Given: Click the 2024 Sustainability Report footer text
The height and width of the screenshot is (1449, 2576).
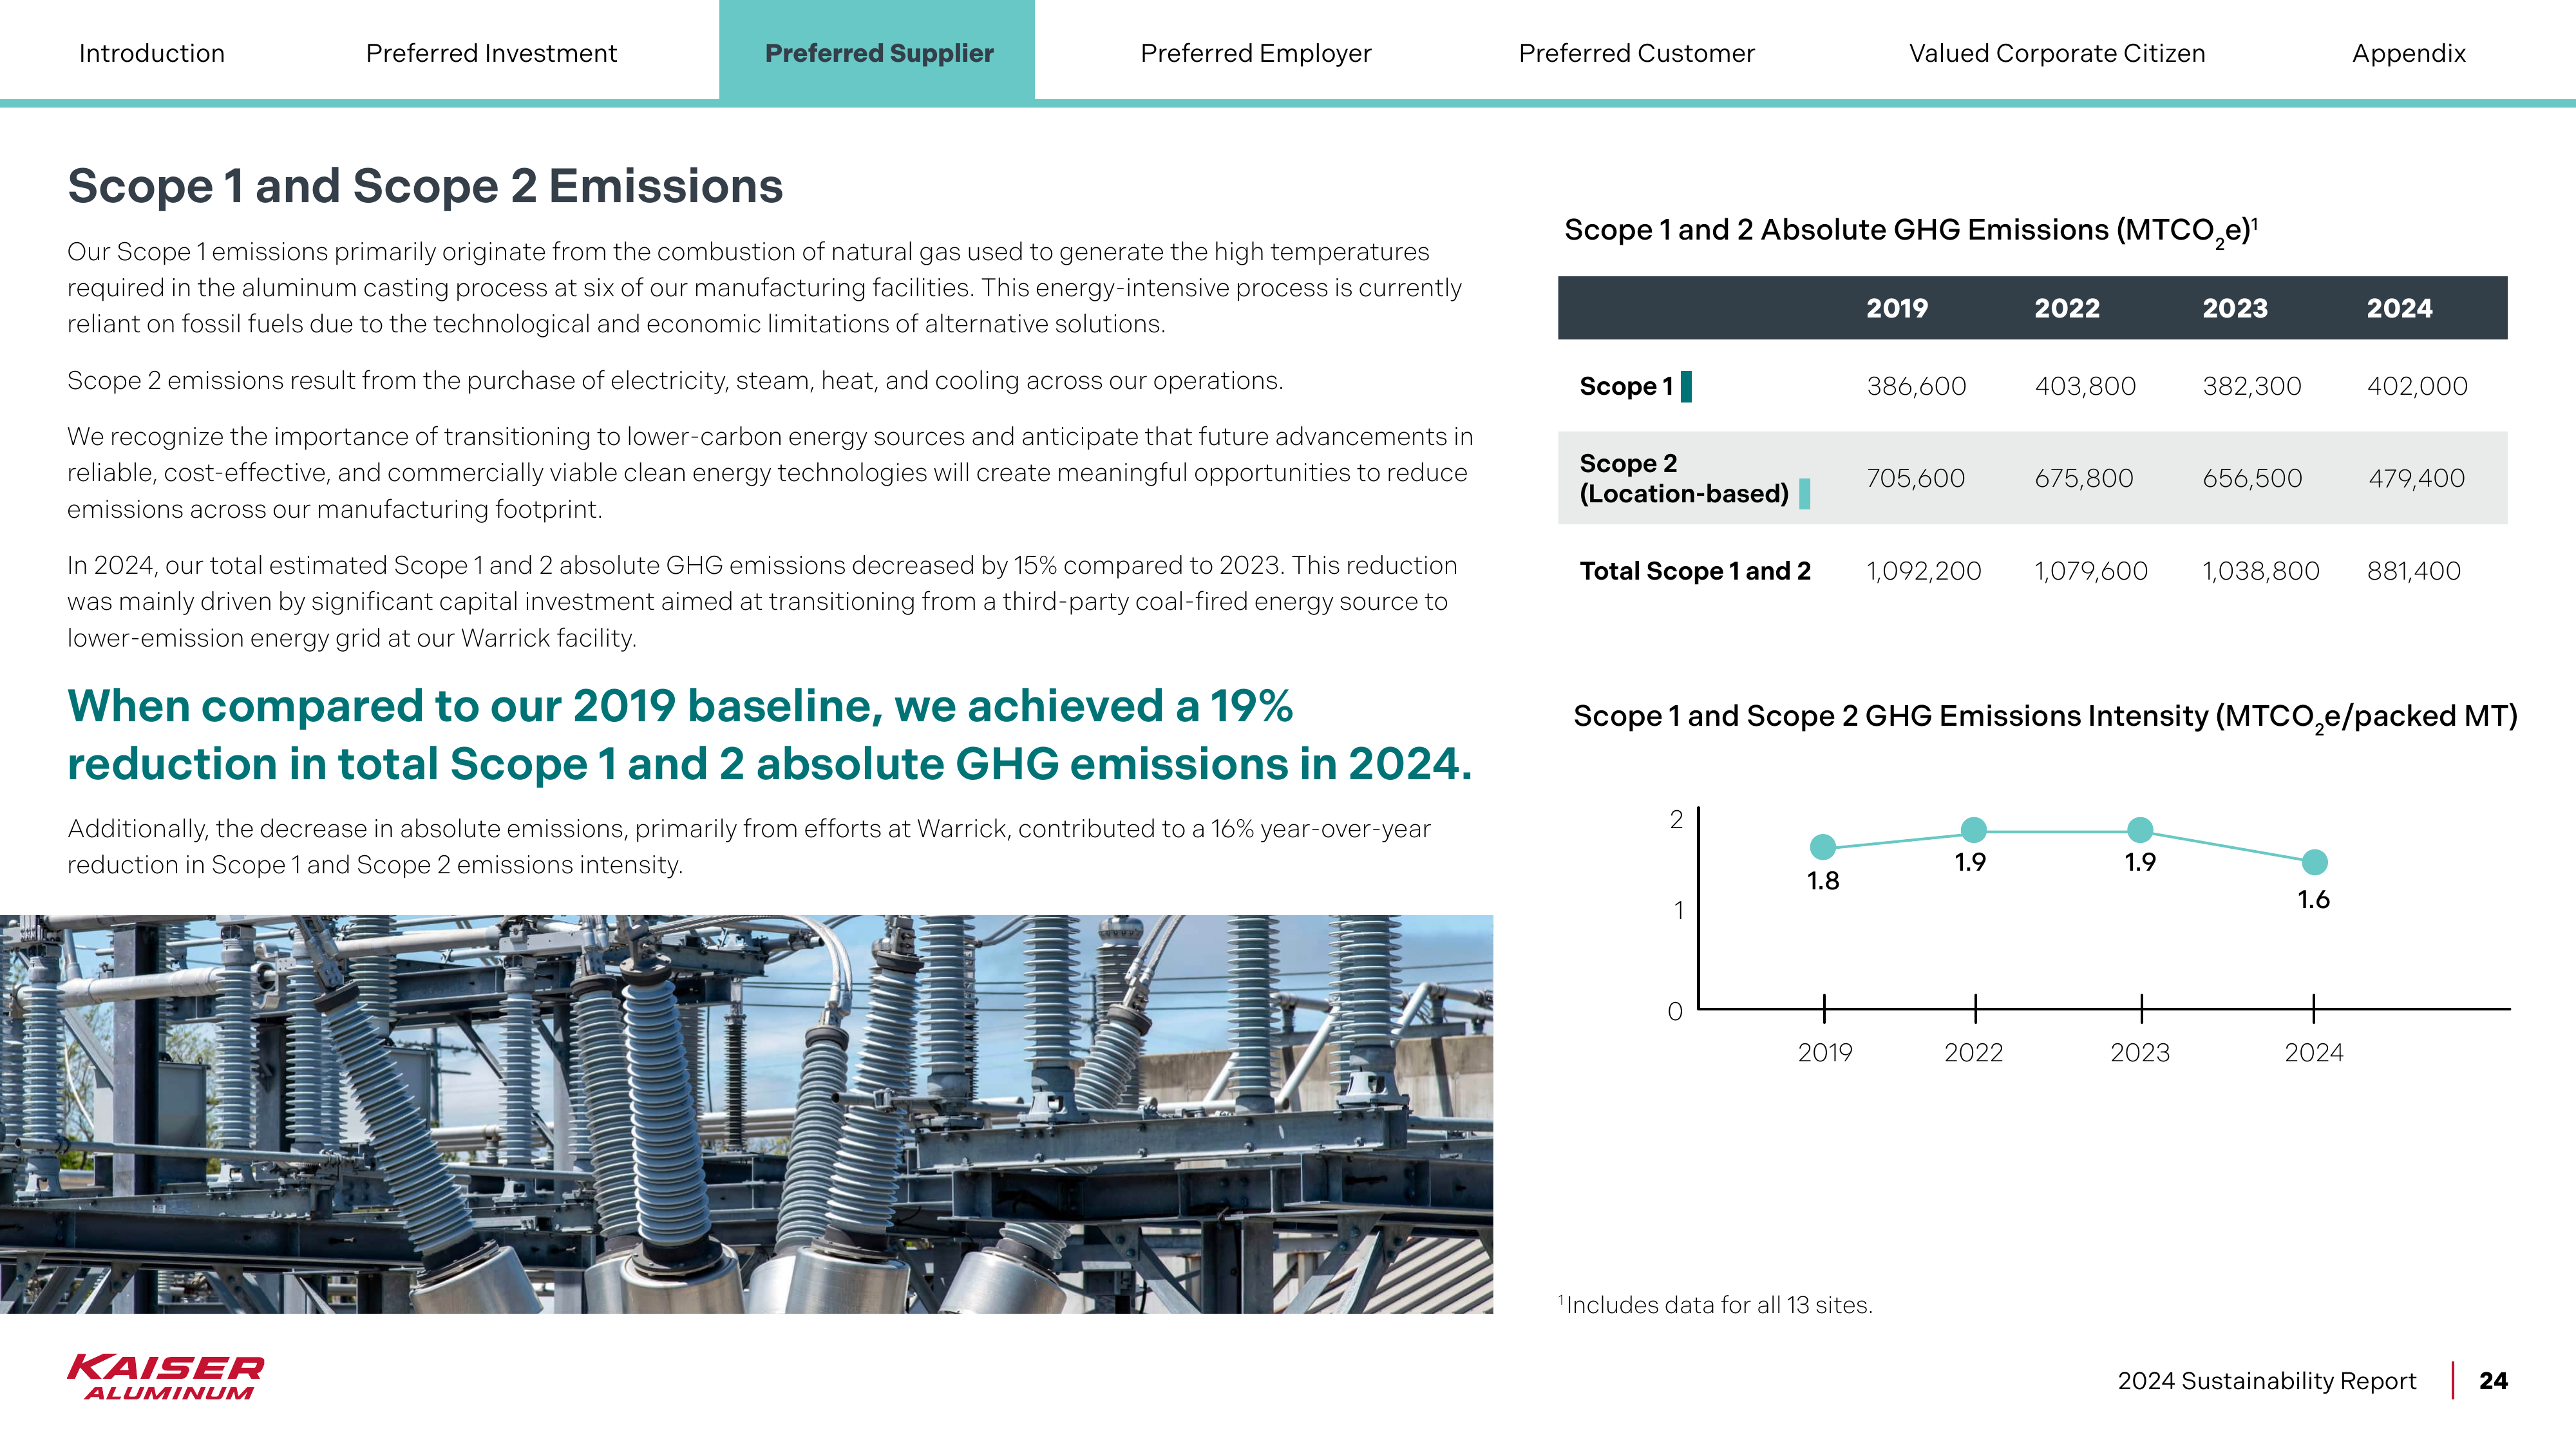Looking at the screenshot, I should (x=2266, y=1381).
